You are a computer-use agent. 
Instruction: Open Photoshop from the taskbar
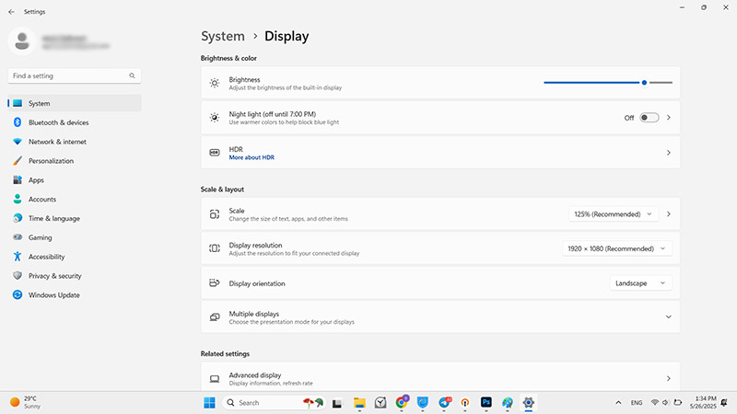486,403
